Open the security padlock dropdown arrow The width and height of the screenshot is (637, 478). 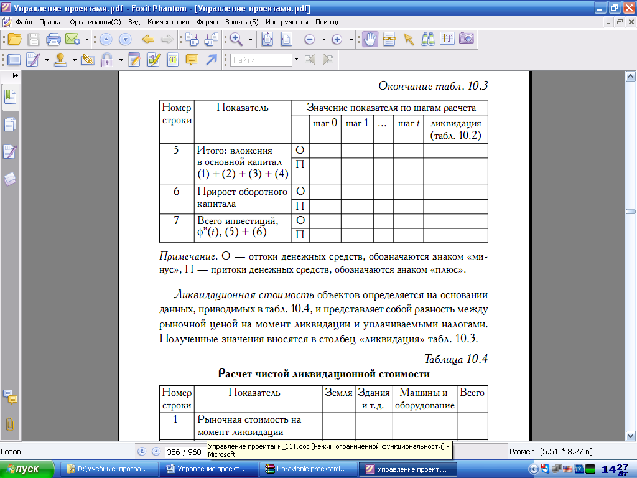(x=121, y=60)
